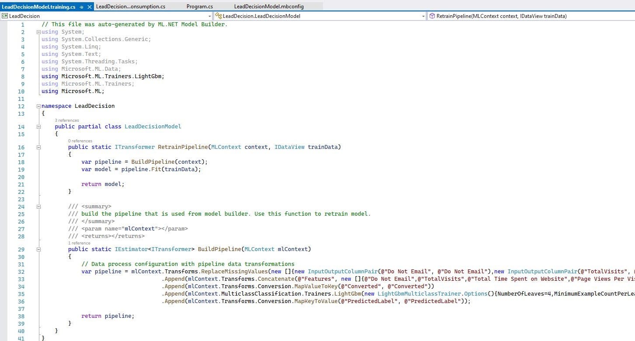Open the LeadDecisionModel.mbconfig tab

click(x=268, y=7)
